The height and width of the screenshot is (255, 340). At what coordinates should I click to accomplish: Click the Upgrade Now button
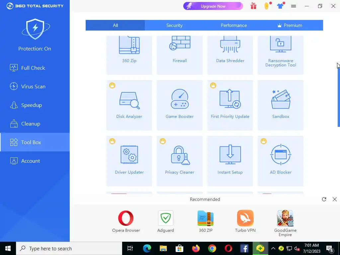(213, 6)
